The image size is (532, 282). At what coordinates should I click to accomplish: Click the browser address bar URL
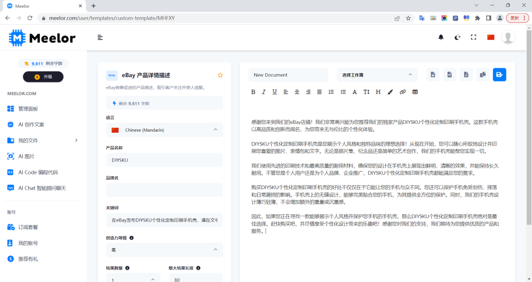click(112, 18)
